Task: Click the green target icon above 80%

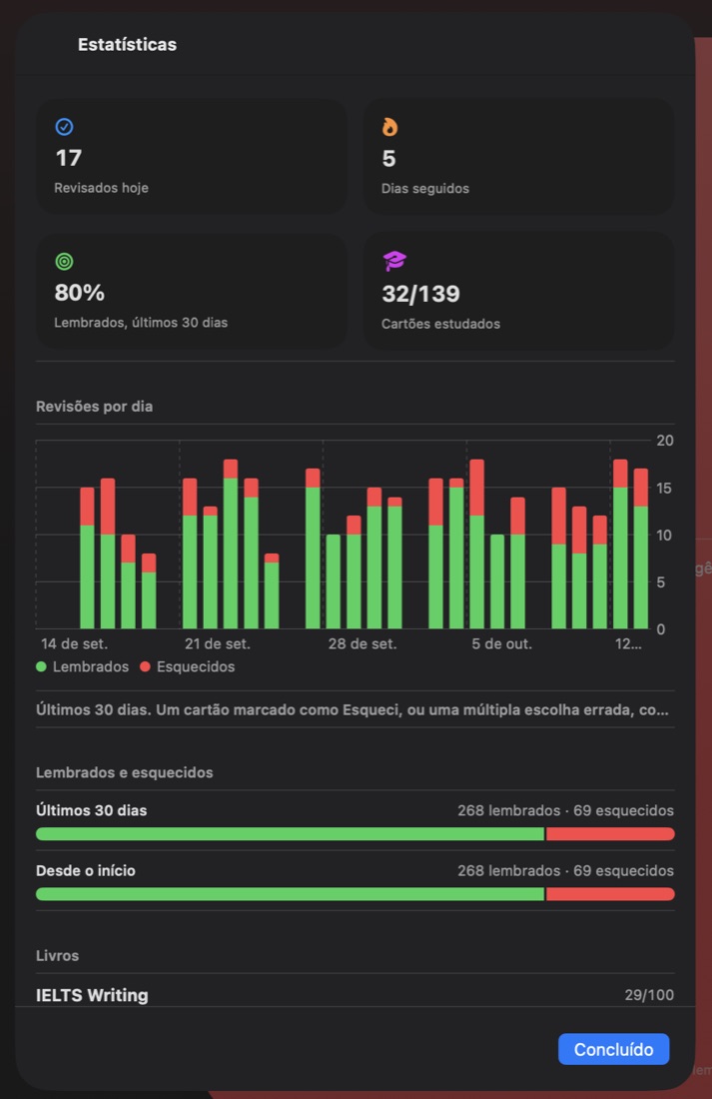Action: (x=65, y=262)
